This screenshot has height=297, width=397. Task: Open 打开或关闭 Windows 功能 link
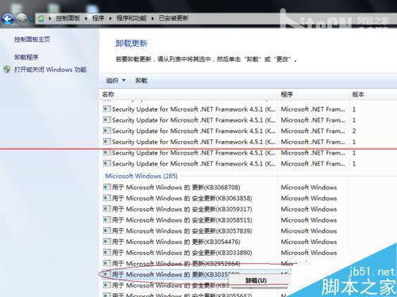click(50, 70)
